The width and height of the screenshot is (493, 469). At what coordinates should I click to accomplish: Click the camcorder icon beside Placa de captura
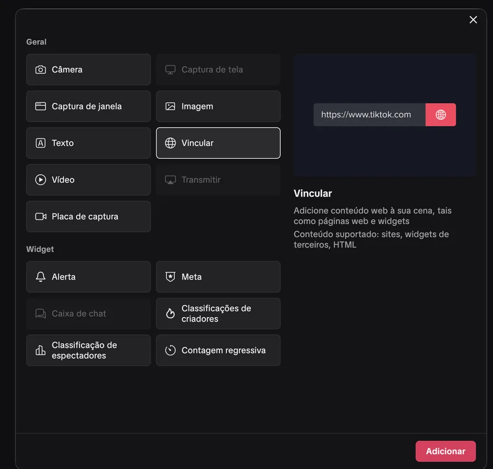(x=41, y=216)
